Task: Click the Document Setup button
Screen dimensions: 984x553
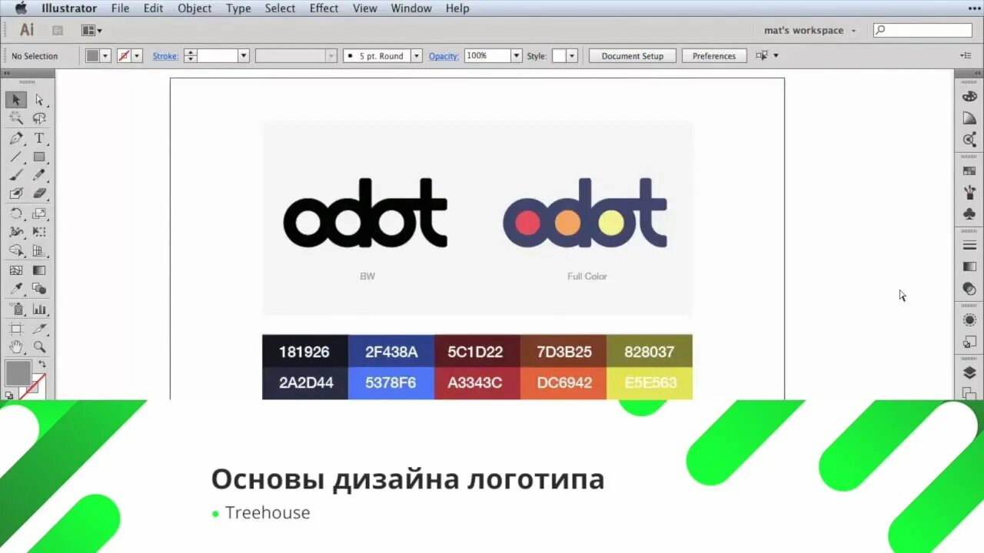Action: [632, 56]
